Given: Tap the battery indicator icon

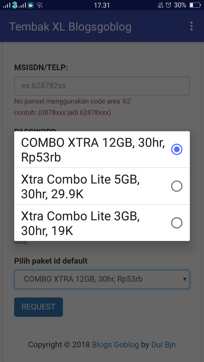Looking at the screenshot, I should coord(194,5).
